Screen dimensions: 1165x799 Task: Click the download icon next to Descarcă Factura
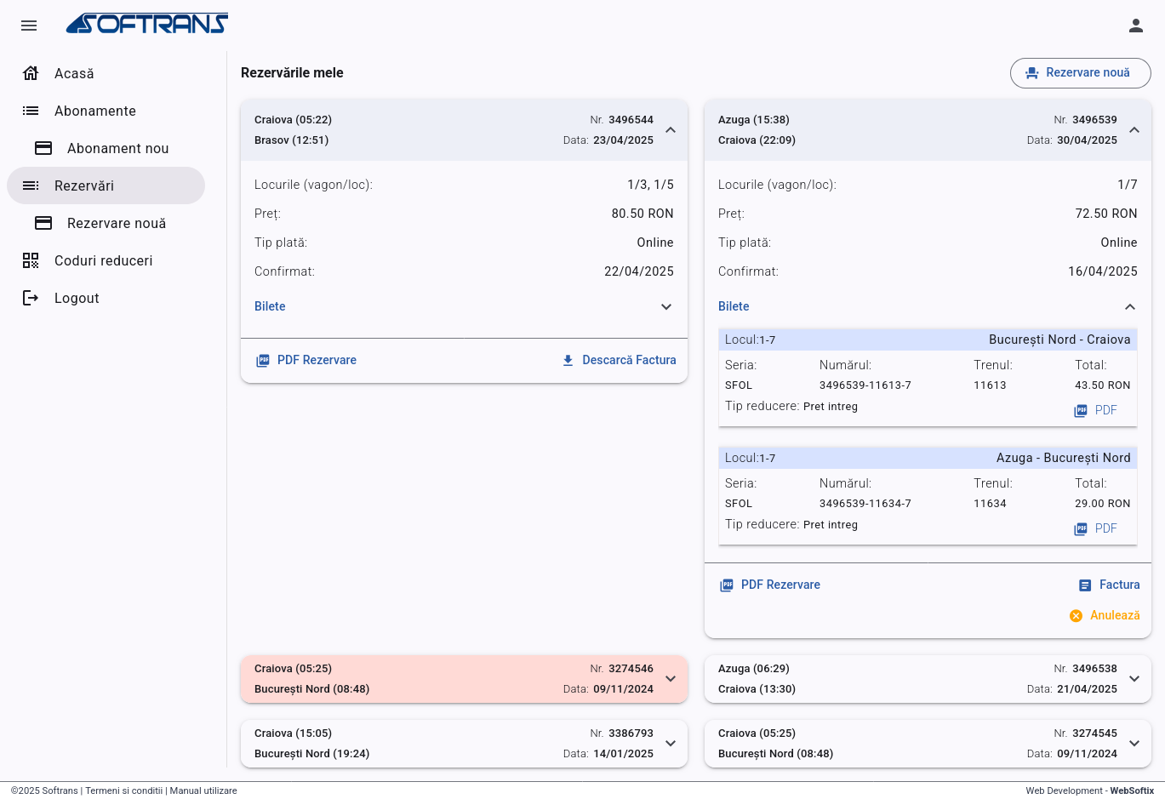click(x=568, y=360)
